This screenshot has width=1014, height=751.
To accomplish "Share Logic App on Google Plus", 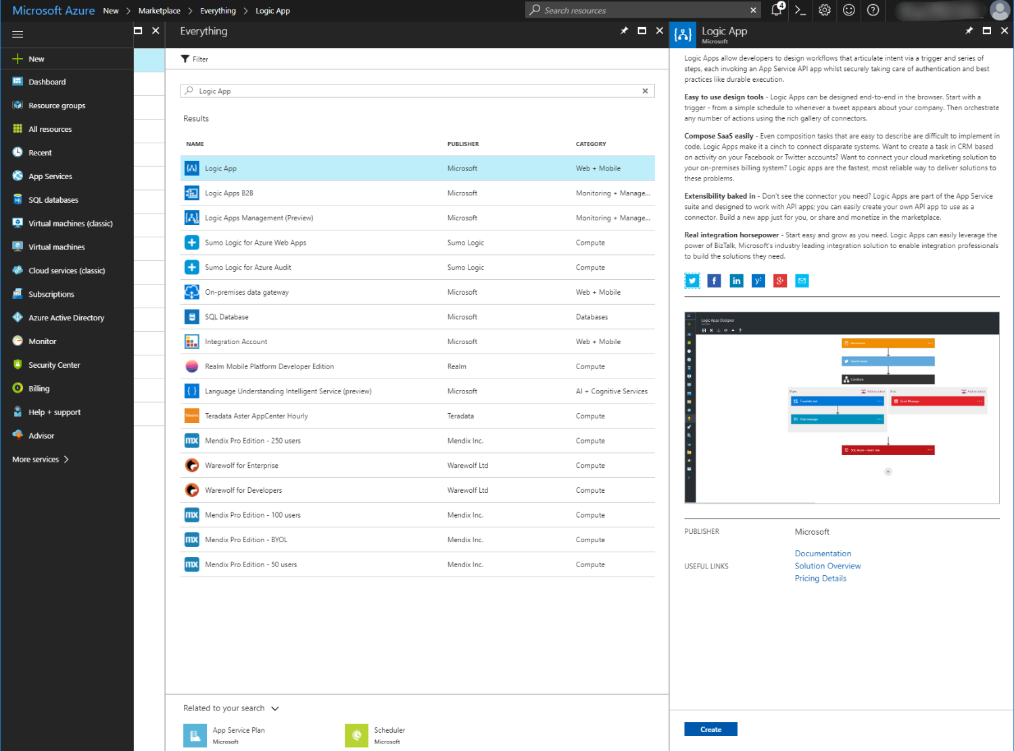I will point(780,281).
